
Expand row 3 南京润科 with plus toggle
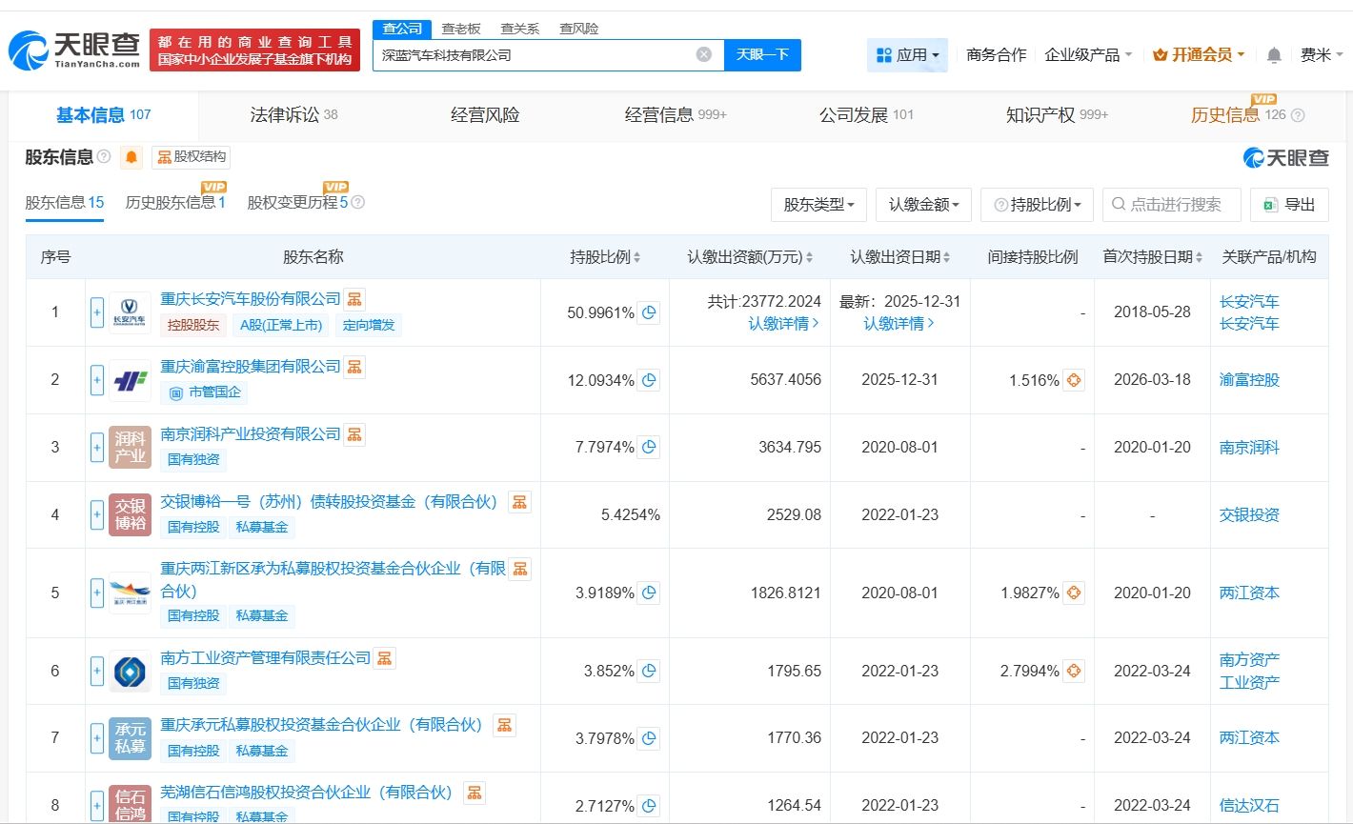pyautogui.click(x=97, y=448)
